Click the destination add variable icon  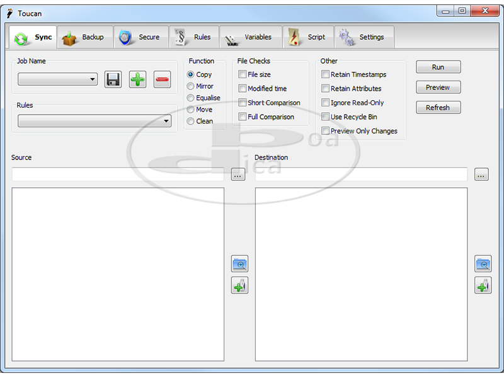tap(483, 285)
